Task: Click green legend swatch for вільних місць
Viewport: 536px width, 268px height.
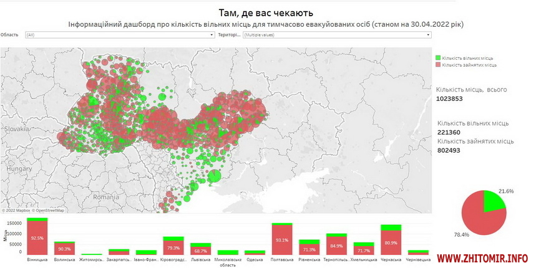Action: 439,57
